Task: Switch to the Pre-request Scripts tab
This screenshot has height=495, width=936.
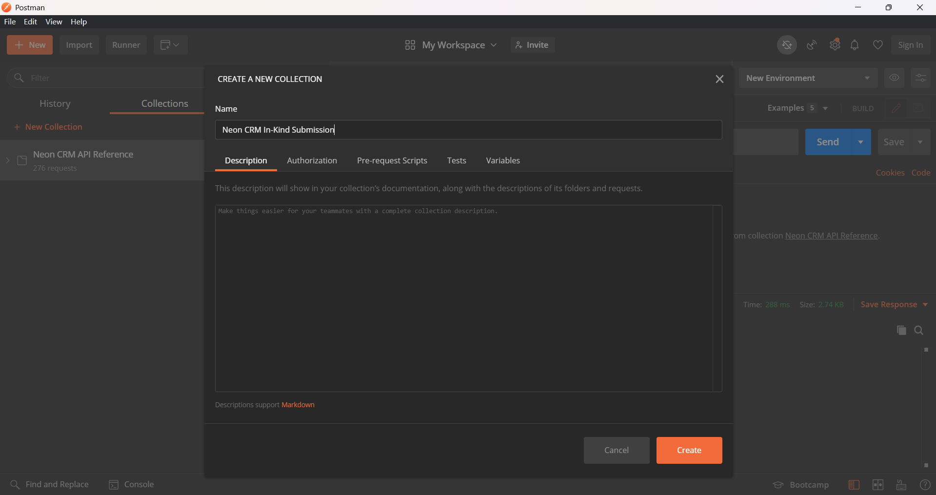Action: tap(392, 160)
